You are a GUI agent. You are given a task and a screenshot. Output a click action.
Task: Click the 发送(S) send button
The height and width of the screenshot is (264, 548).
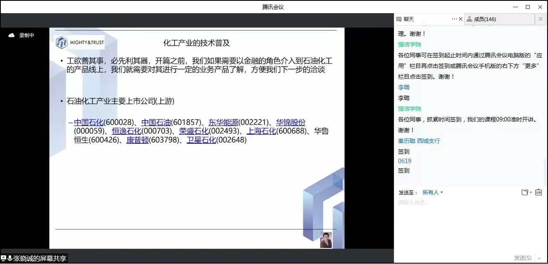[x=522, y=258]
